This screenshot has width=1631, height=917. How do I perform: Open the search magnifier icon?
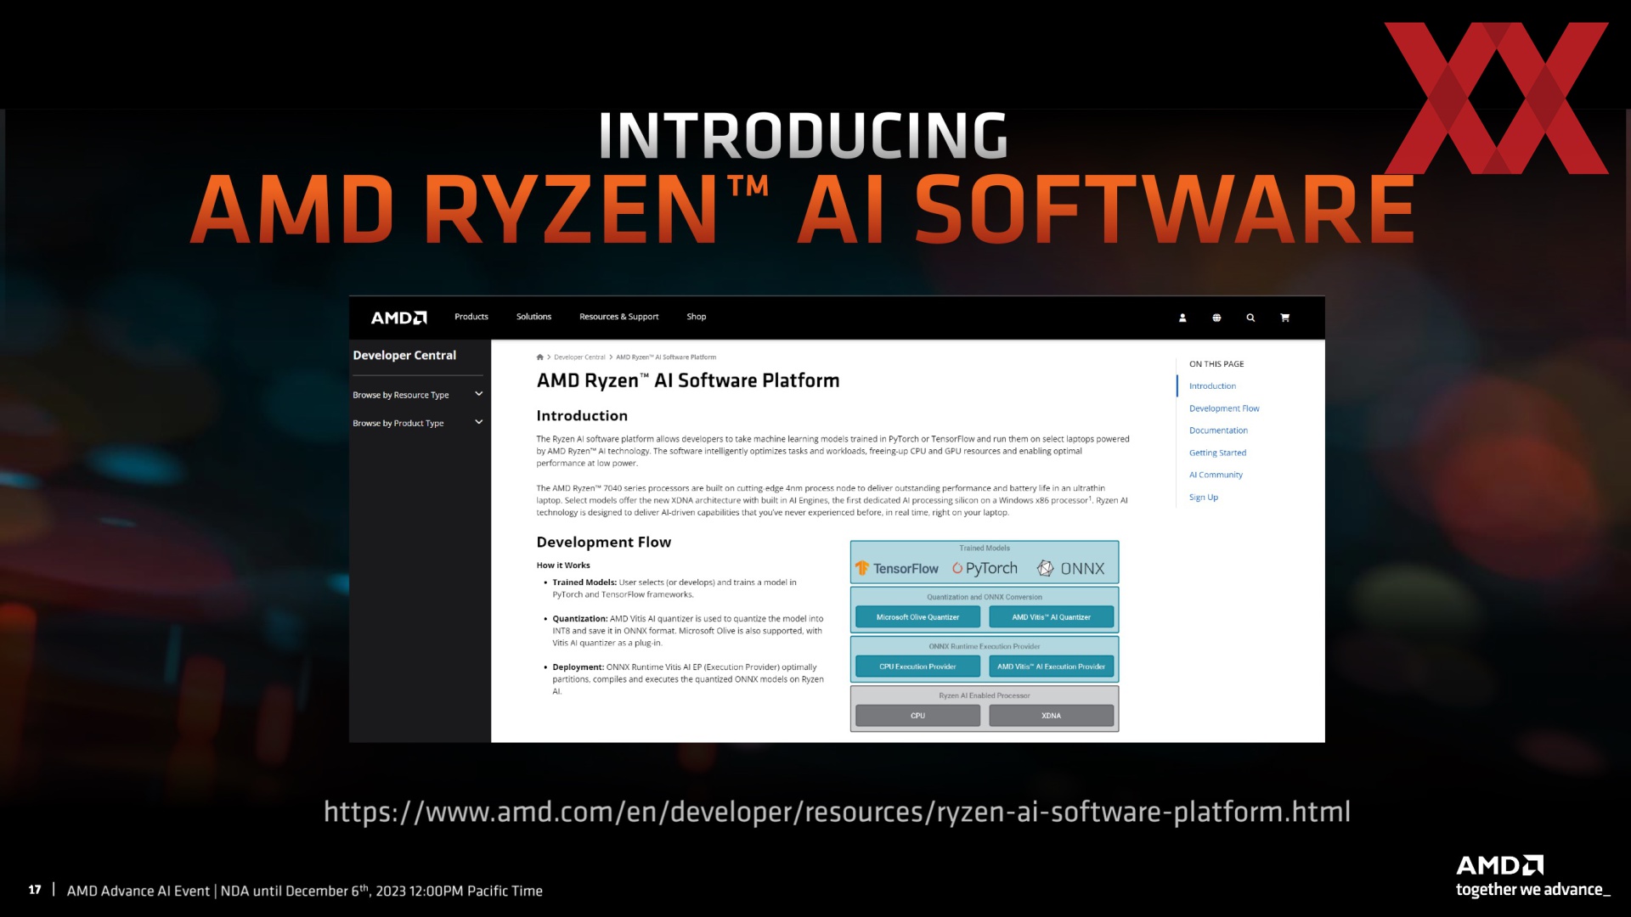pos(1250,318)
